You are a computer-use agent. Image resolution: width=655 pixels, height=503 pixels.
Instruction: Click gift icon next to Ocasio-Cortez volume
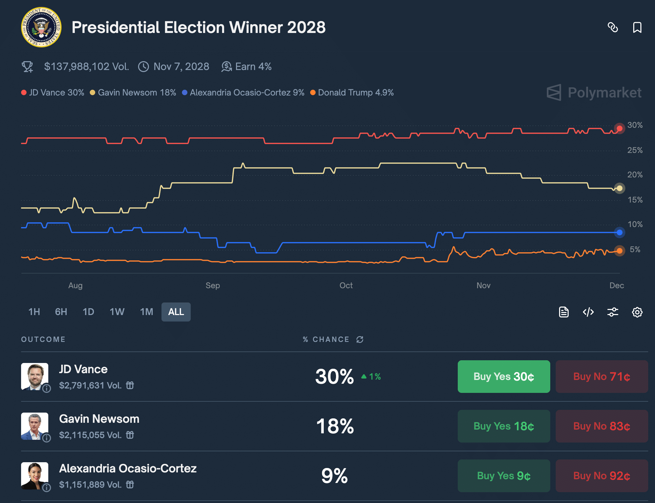coord(130,485)
